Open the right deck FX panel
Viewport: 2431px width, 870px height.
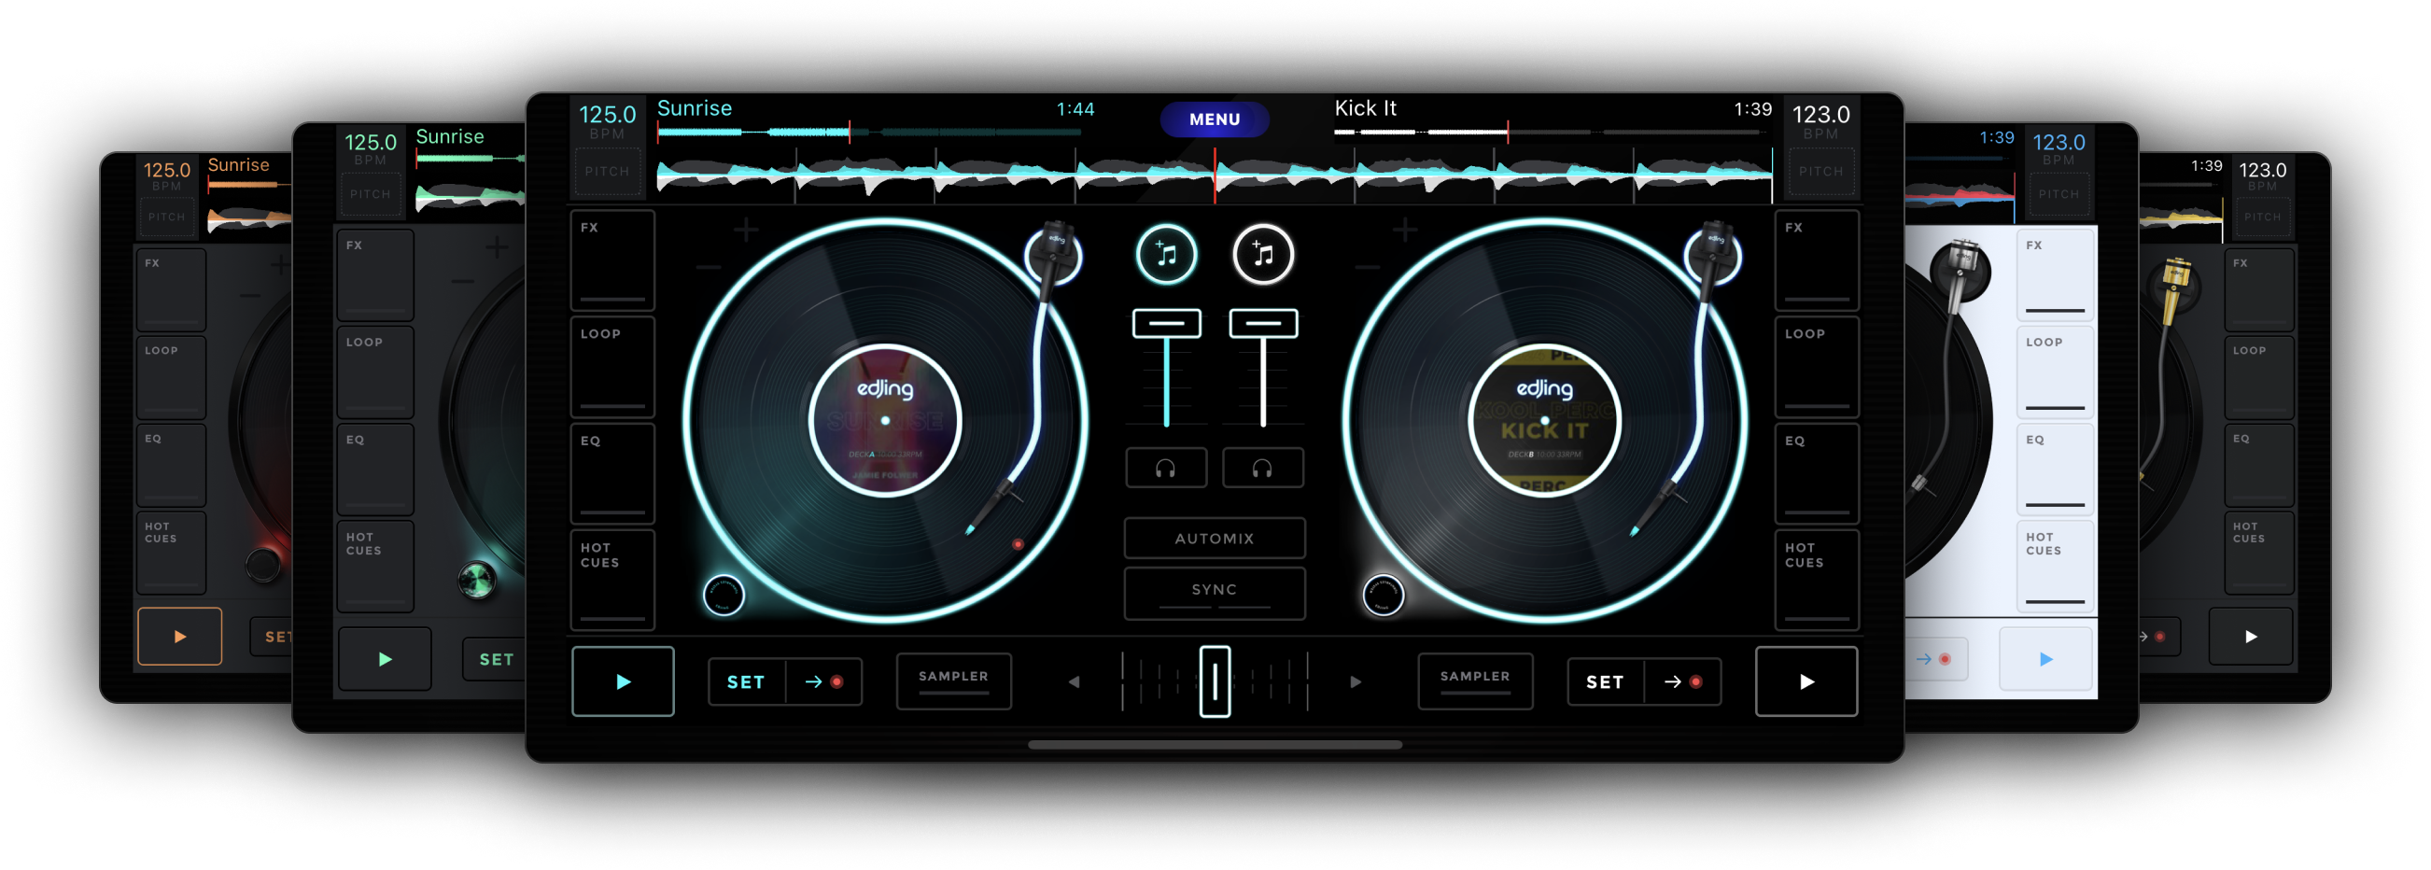(x=1817, y=260)
